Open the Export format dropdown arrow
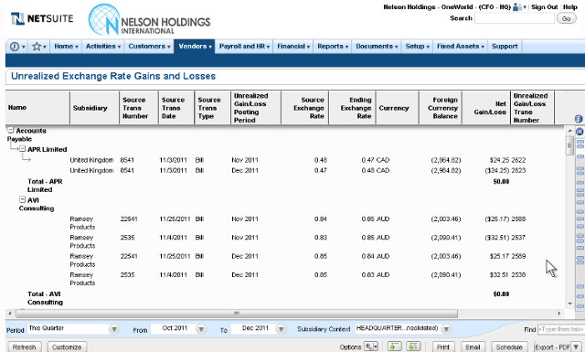Viewport: 585px width, 352px height. [577, 347]
